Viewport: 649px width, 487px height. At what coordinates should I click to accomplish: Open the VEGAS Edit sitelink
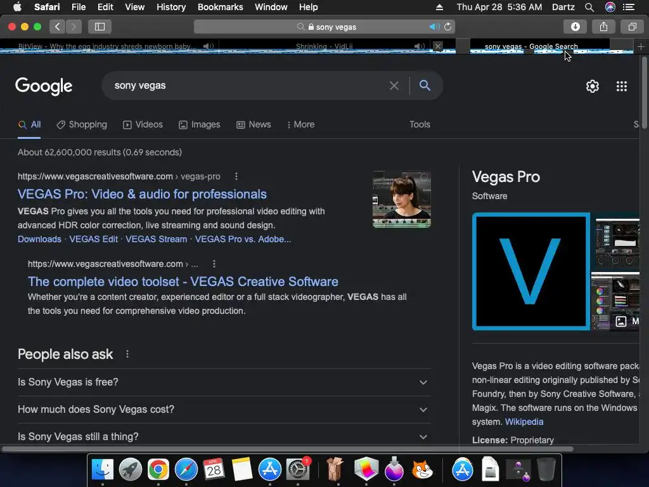click(x=94, y=239)
